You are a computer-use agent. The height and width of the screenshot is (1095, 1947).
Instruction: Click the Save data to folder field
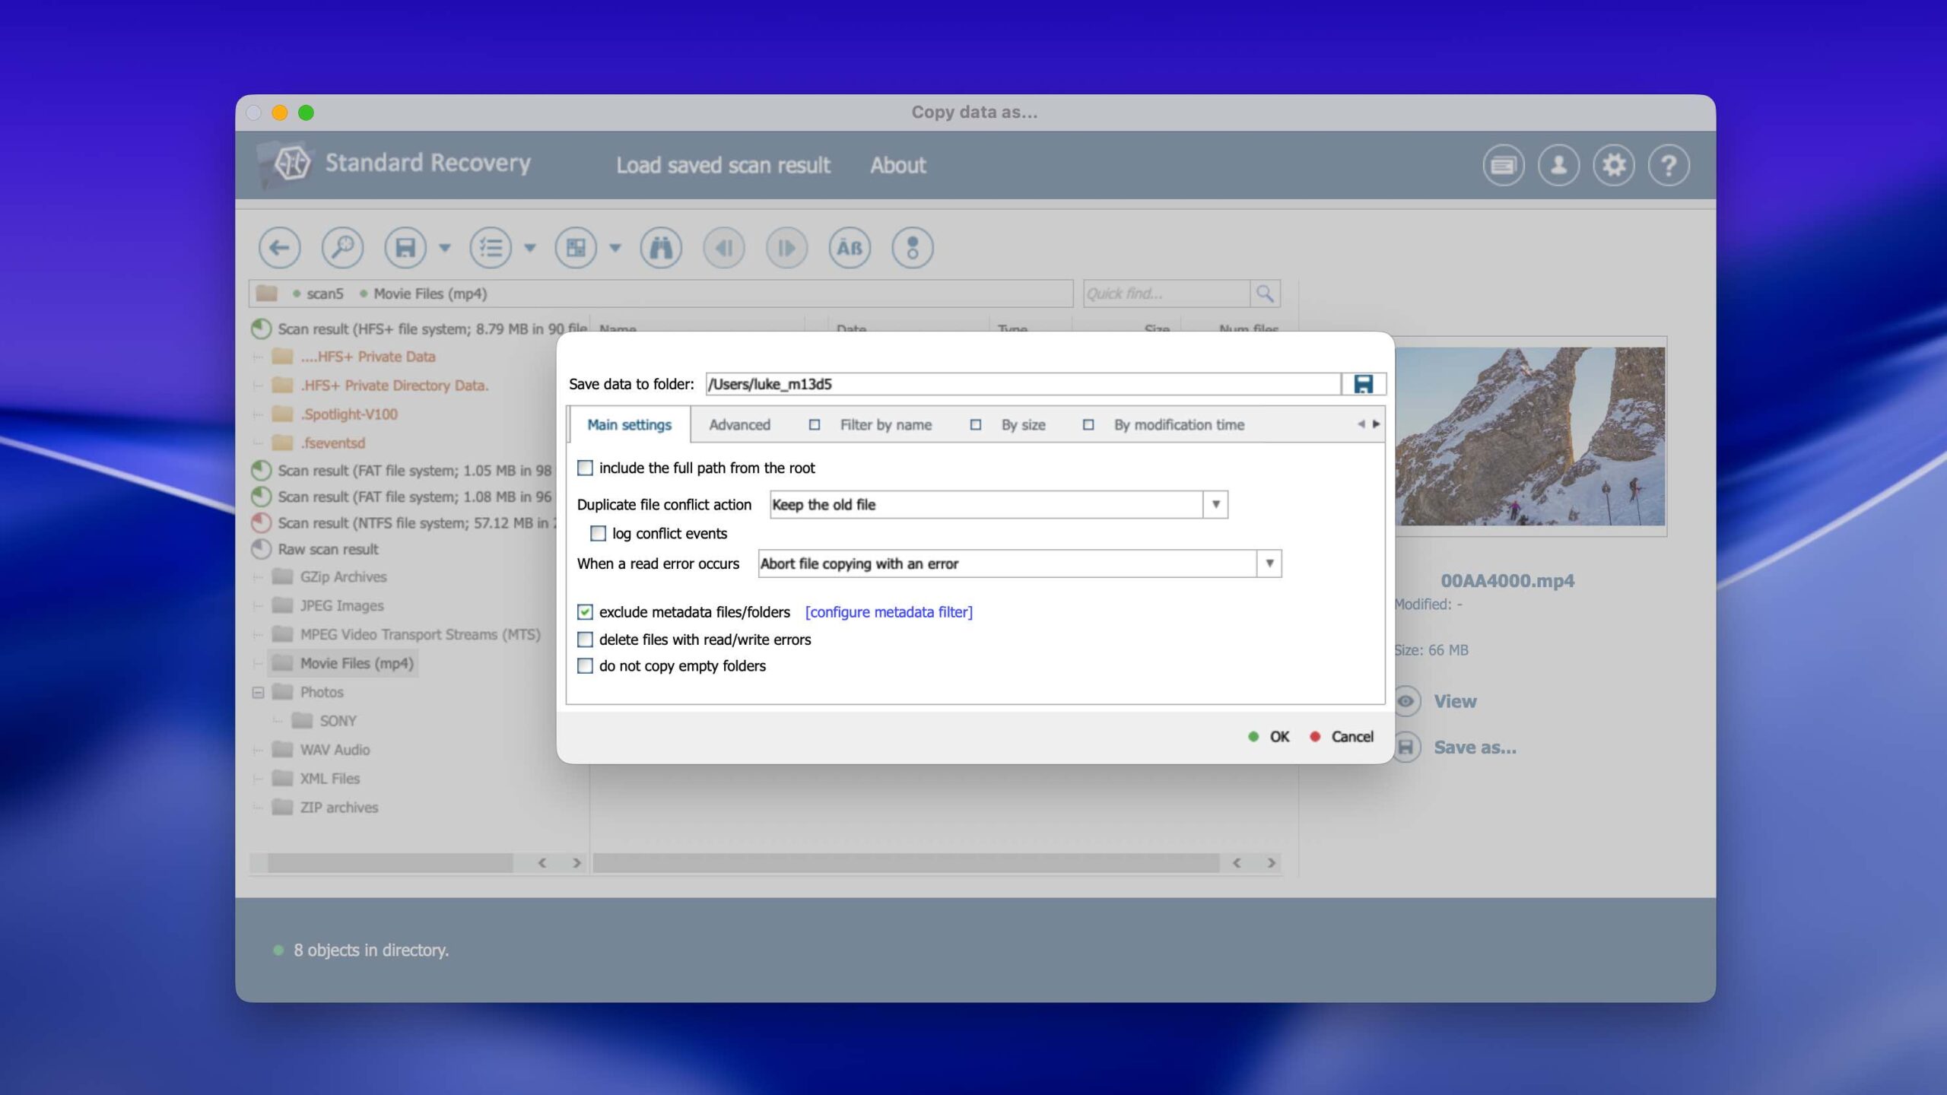tap(1022, 384)
